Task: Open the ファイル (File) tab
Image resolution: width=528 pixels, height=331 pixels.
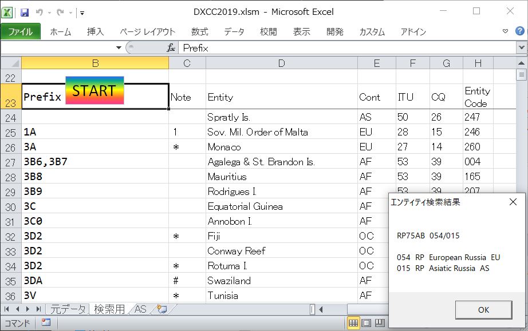Action: coord(20,31)
